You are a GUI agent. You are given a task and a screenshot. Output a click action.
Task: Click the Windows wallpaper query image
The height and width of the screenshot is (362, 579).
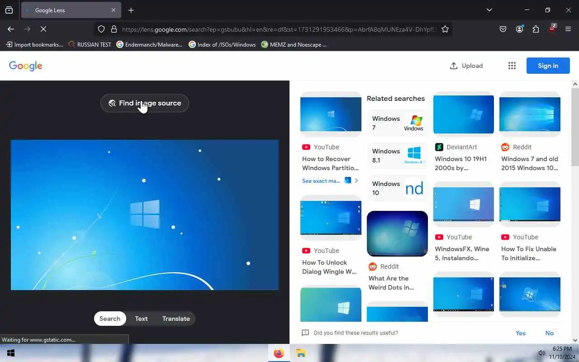pyautogui.click(x=145, y=215)
